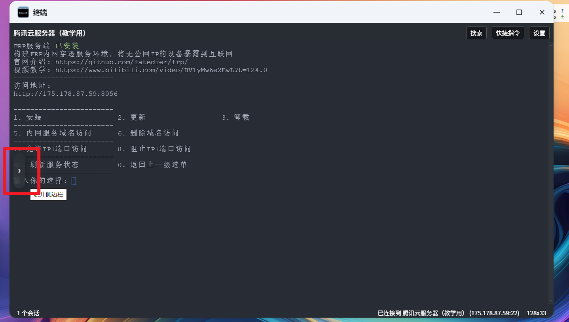This screenshot has width=569, height=322.
Task: Click the terminal app icon in title bar
Action: point(23,12)
